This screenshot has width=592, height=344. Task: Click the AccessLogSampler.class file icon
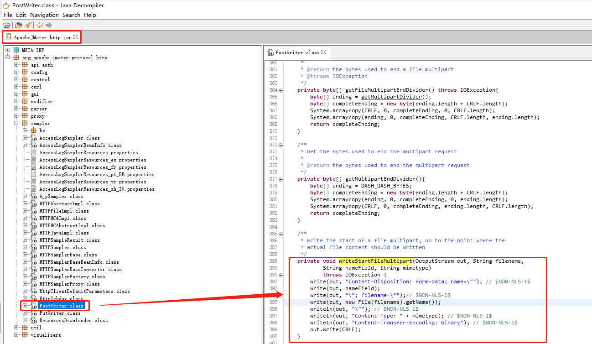click(33, 138)
